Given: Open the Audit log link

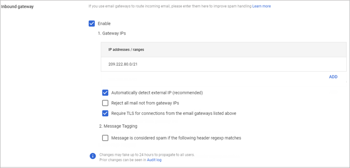Looking at the screenshot, I should coord(154,160).
